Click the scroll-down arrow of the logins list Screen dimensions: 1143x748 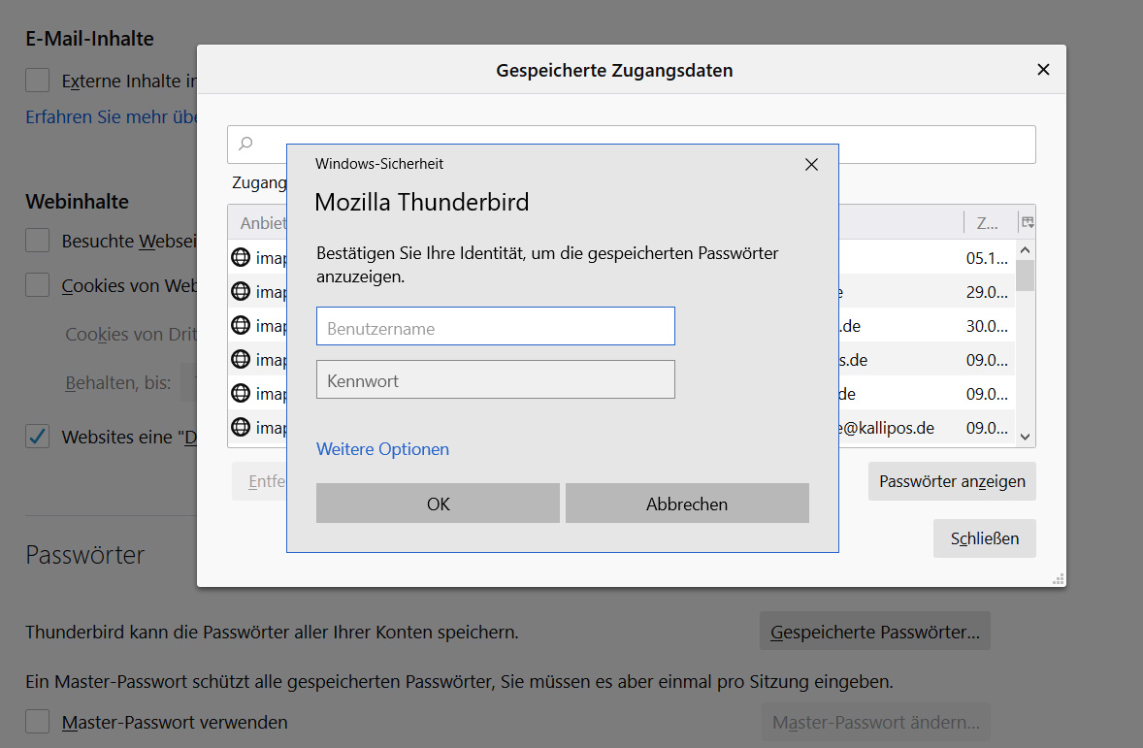pos(1026,438)
